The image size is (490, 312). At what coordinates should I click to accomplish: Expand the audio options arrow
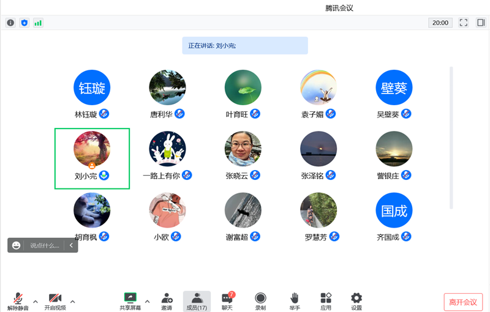(36, 302)
